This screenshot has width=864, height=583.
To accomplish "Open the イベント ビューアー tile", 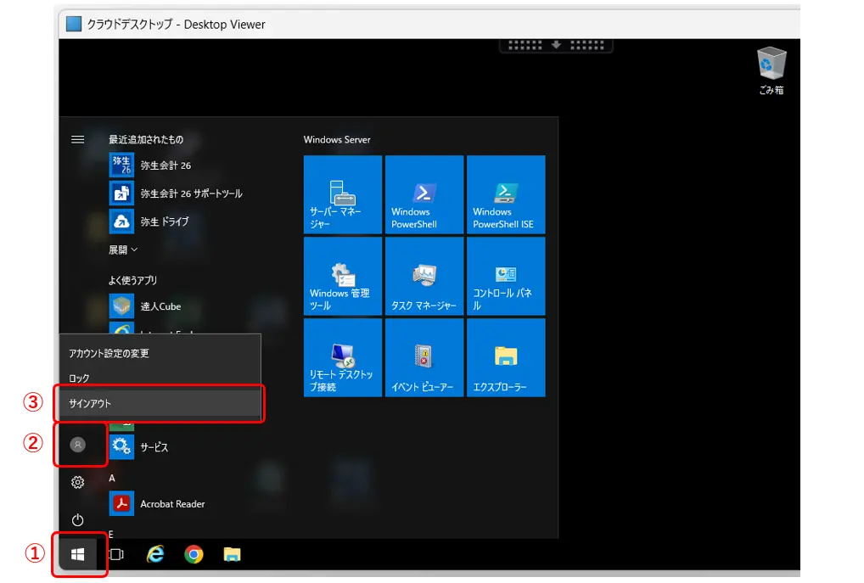I will 424,357.
